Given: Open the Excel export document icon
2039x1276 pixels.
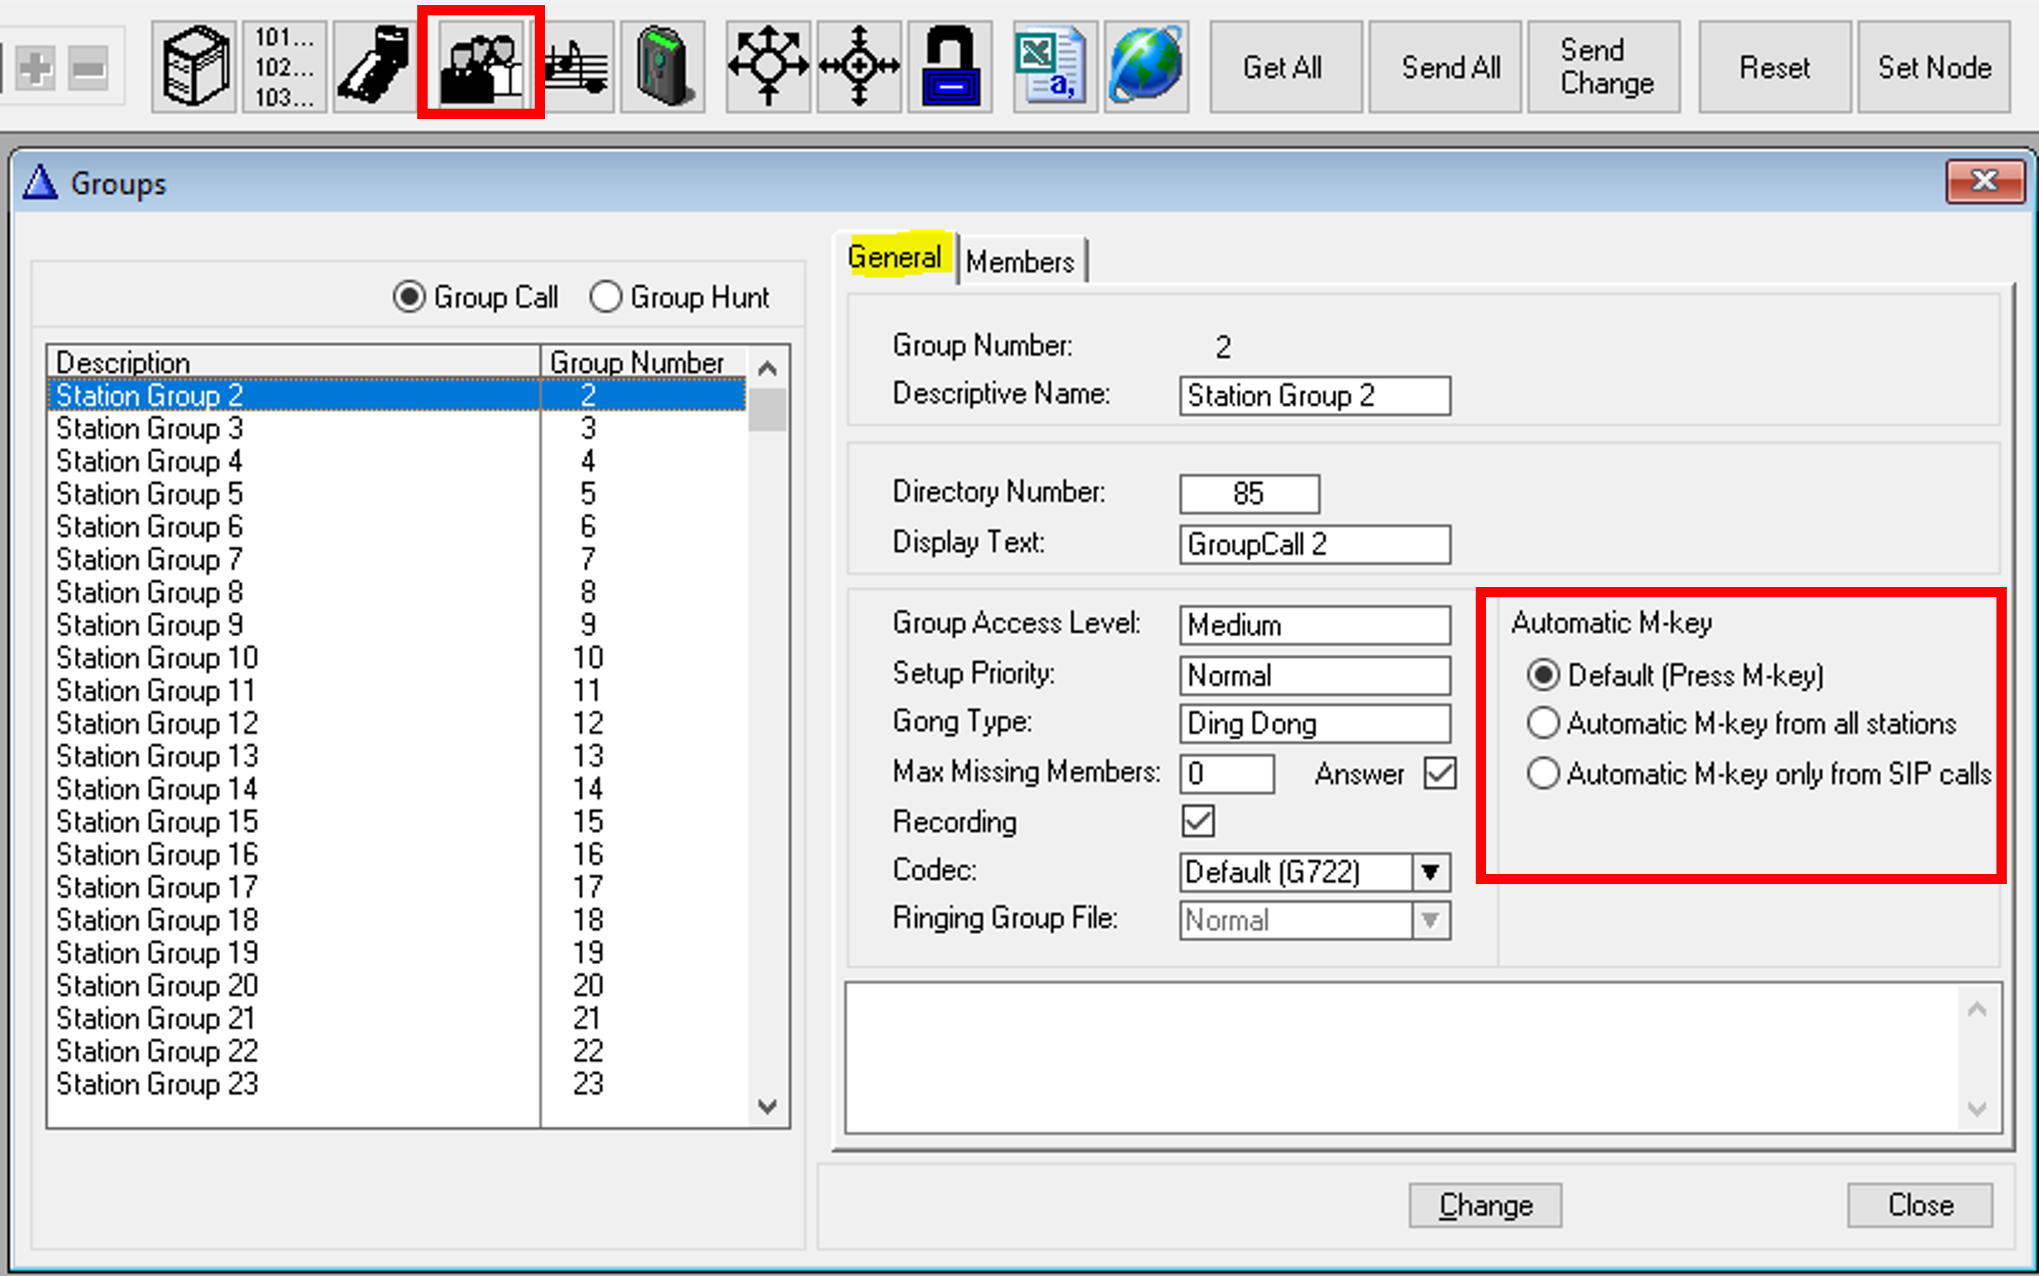Looking at the screenshot, I should click(x=1055, y=67).
